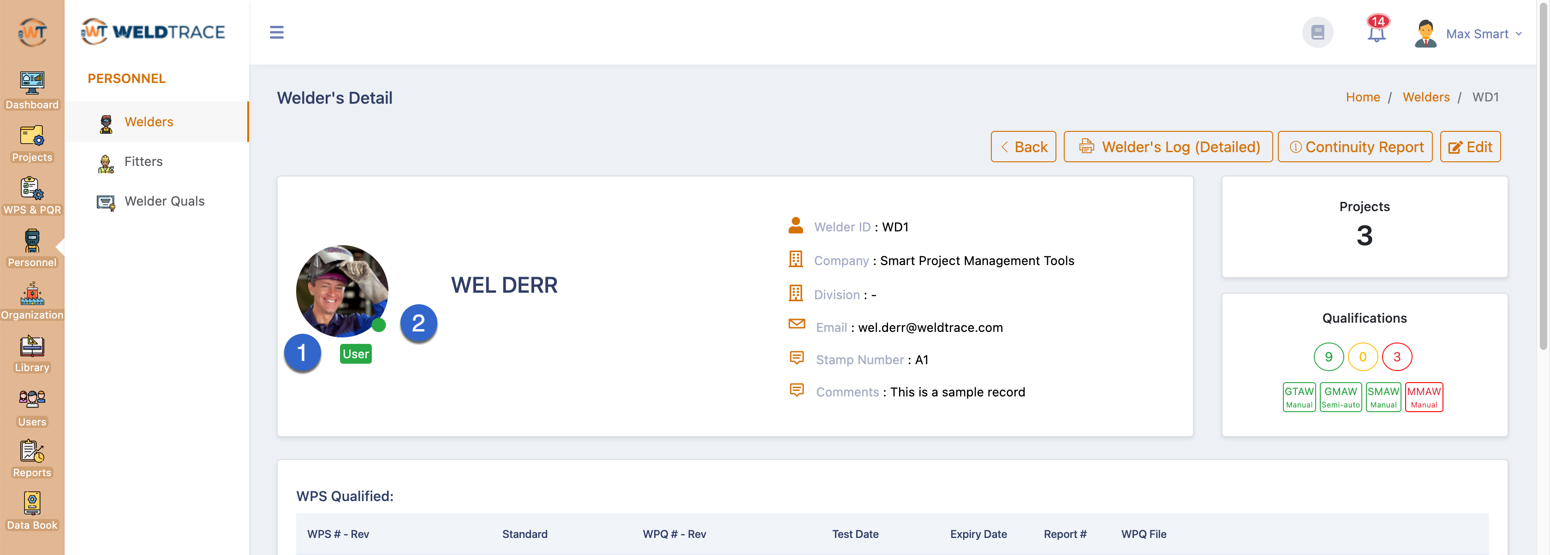
Task: Open Welder's Log (Detailed) report
Action: [x=1168, y=147]
